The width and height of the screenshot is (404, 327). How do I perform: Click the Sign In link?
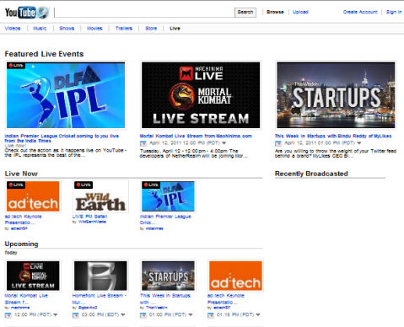[x=394, y=12]
